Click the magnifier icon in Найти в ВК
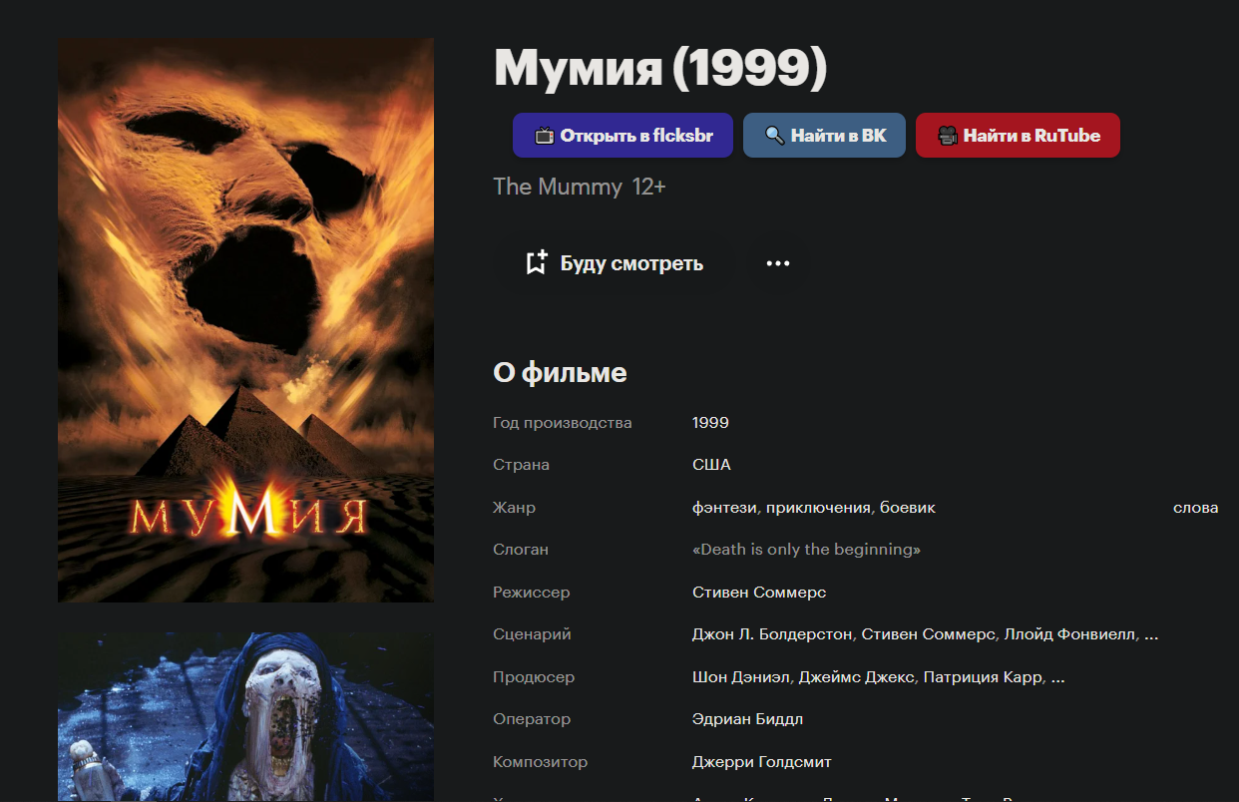 coord(775,136)
